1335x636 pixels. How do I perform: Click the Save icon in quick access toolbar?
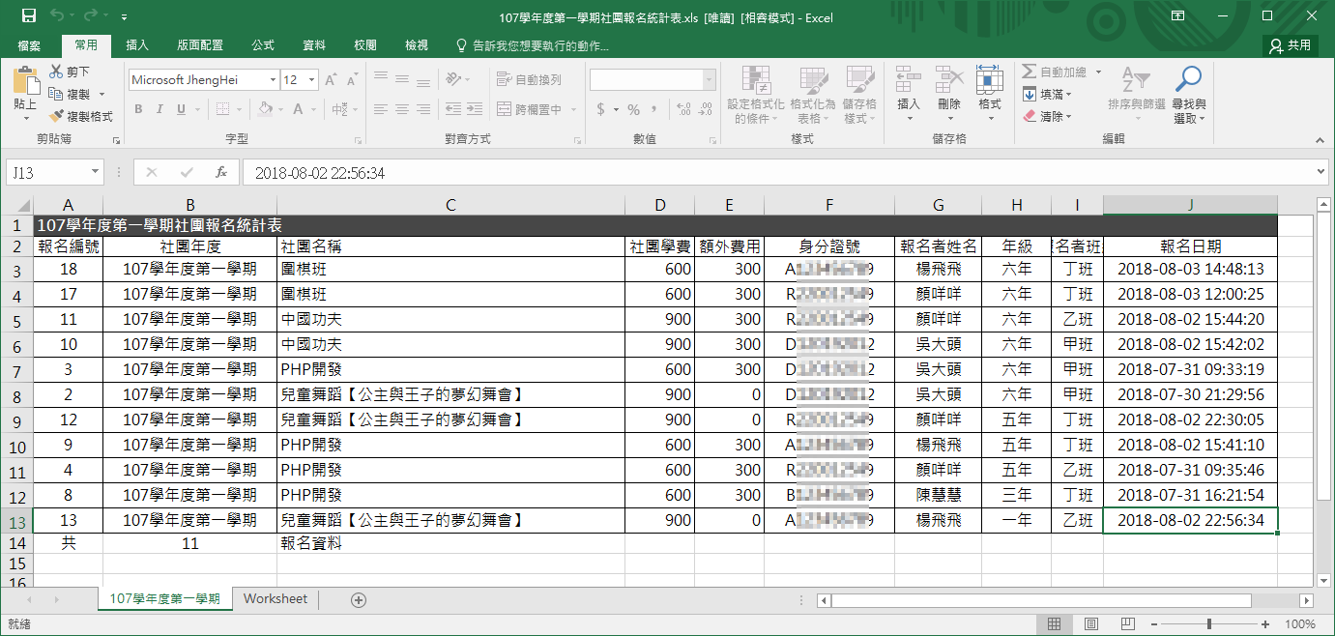point(28,16)
